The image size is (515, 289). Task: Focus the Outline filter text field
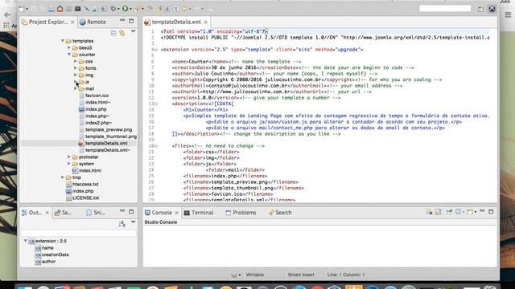pos(79,233)
